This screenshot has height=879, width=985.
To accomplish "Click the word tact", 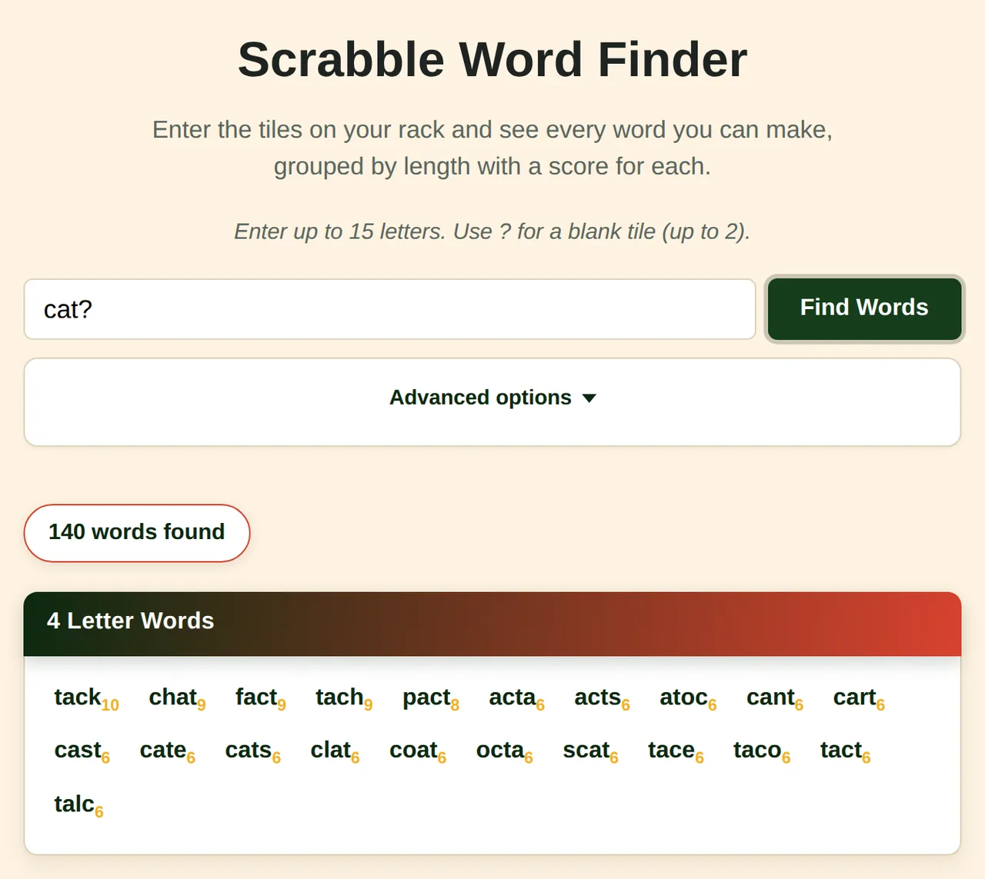I will click(x=845, y=751).
